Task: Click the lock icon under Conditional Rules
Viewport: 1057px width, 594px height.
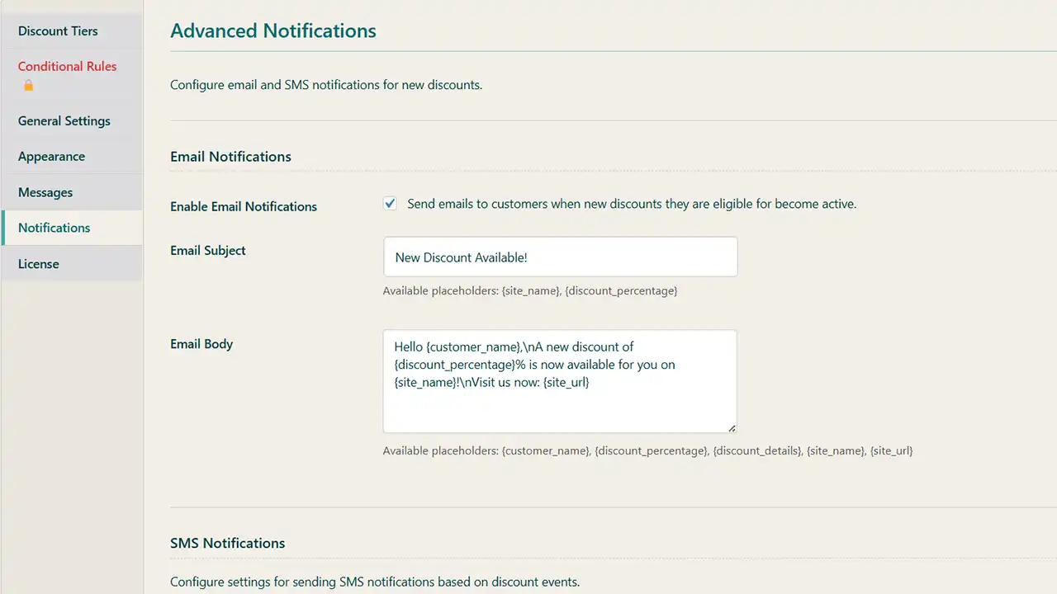Action: point(29,85)
